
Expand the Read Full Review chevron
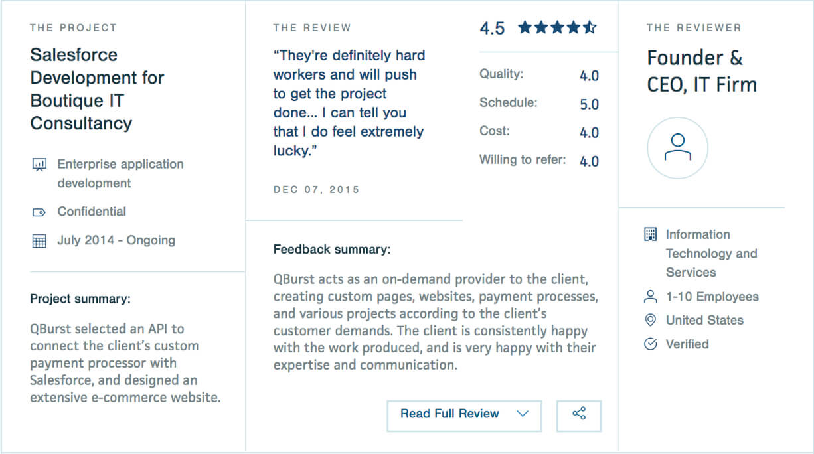(x=523, y=414)
